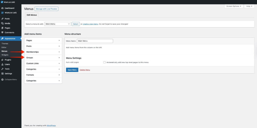The width and height of the screenshot is (257, 128).
Task: Expand the Memberships menu items panel
Action: 43,52
